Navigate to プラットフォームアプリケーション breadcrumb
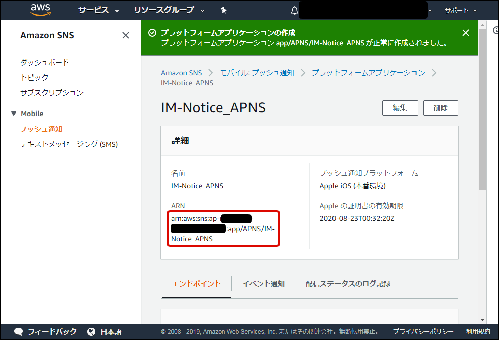The image size is (499, 340). [x=368, y=73]
